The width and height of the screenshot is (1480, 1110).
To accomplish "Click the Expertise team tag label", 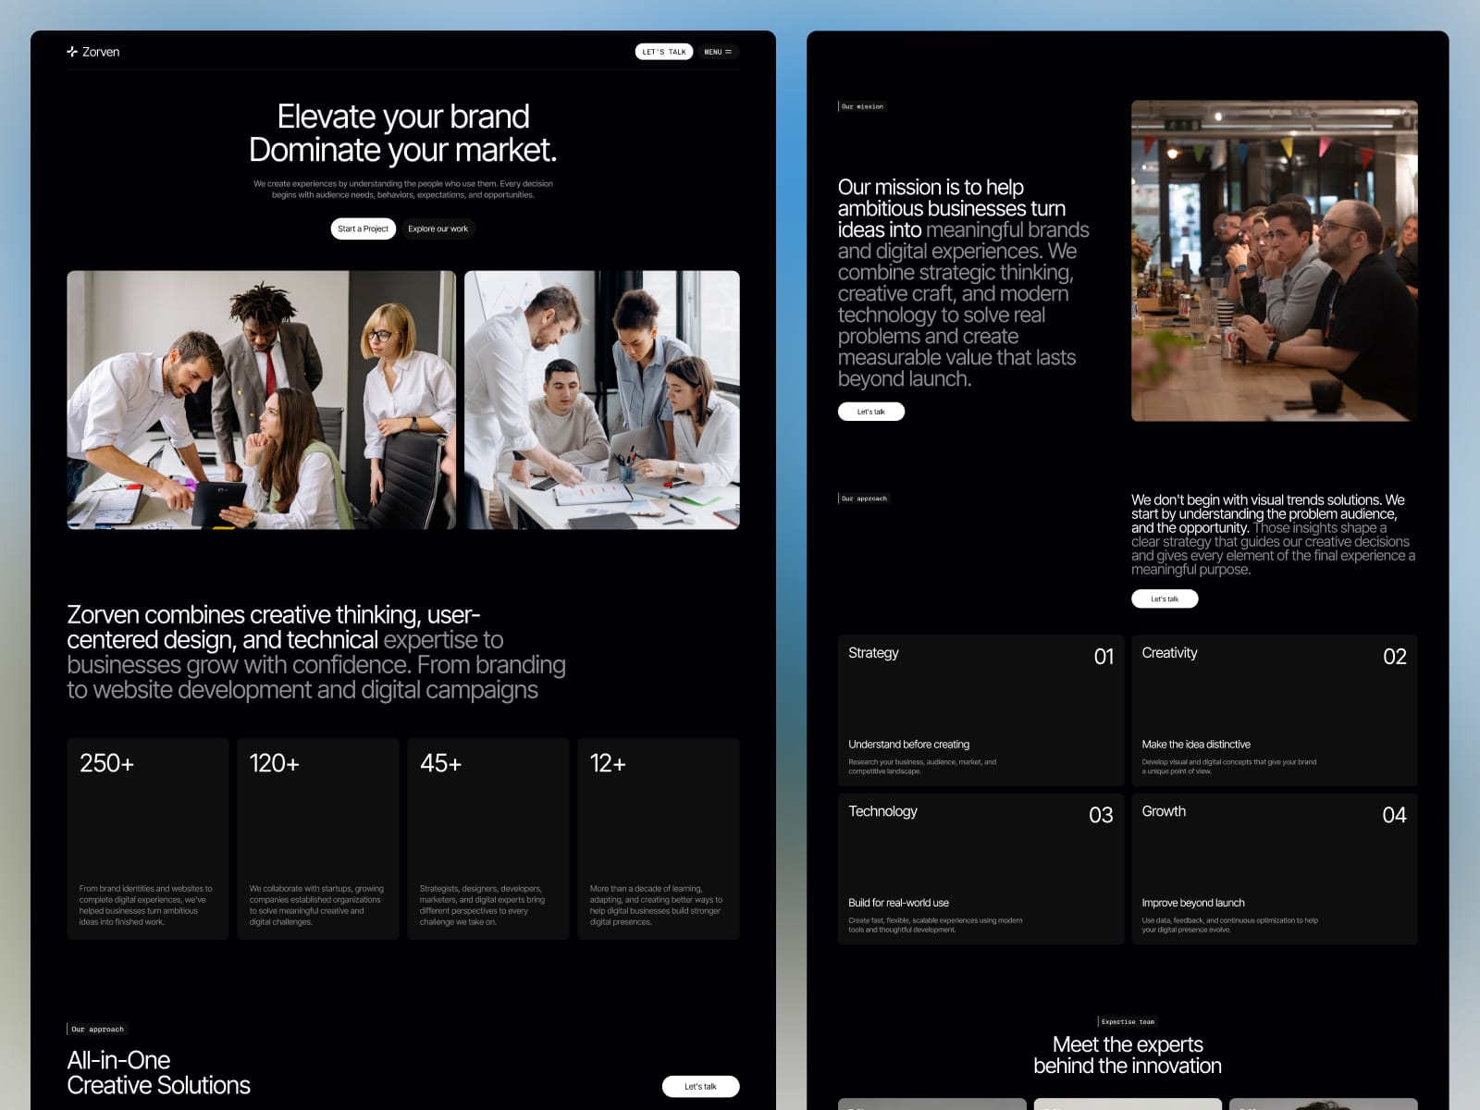I will [x=1128, y=1021].
